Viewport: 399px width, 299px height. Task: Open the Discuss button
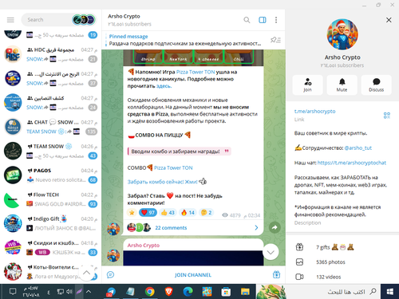pos(376,85)
